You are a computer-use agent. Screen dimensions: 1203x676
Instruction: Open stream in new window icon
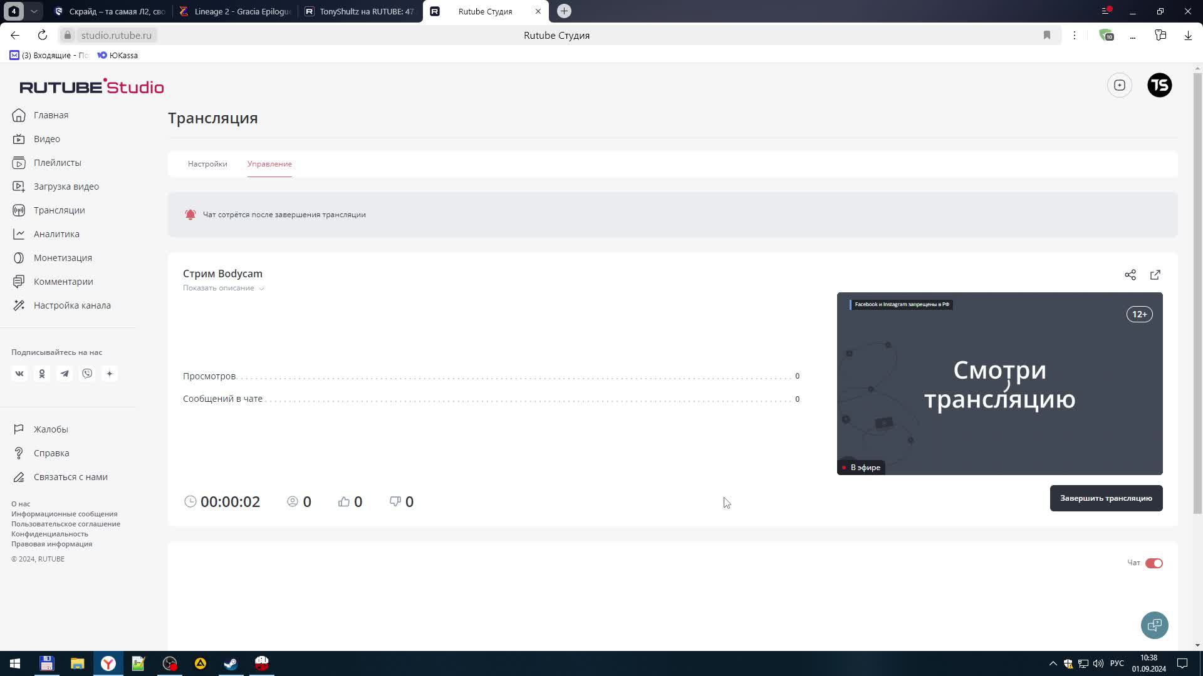tap(1155, 275)
